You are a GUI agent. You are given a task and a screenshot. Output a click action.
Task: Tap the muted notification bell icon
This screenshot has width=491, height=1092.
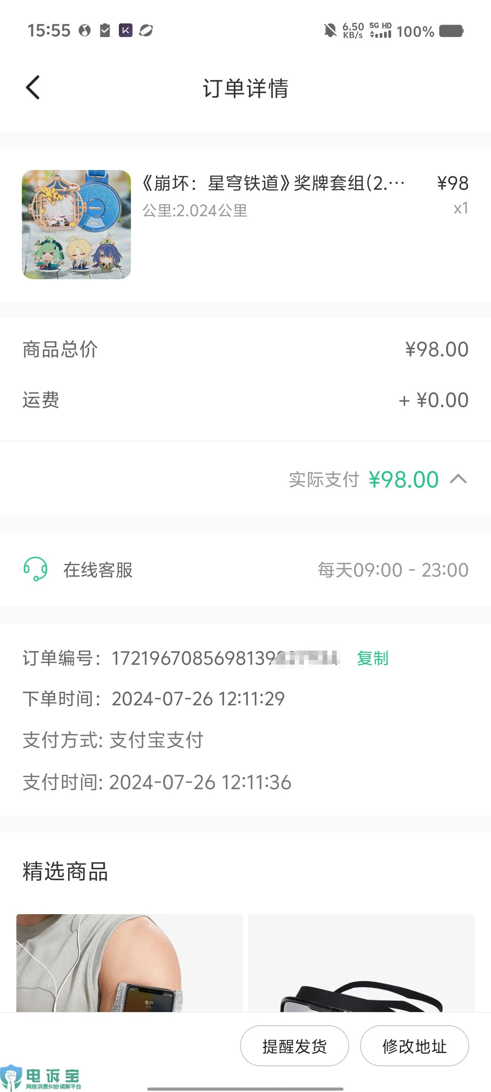[x=330, y=30]
